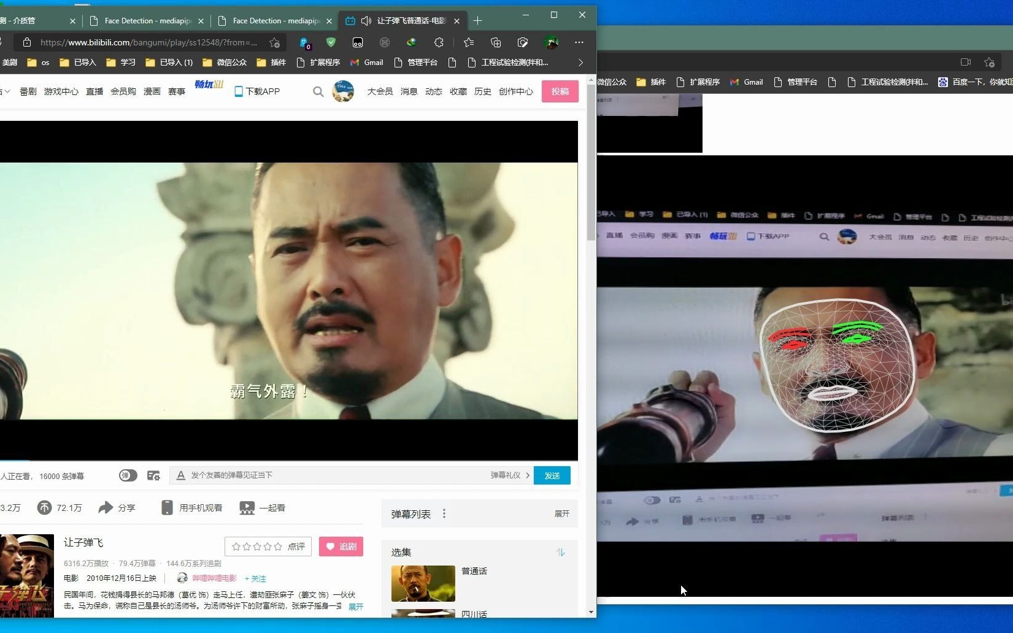Open the danmaku font style A icon
This screenshot has height=633, width=1013.
coord(180,475)
